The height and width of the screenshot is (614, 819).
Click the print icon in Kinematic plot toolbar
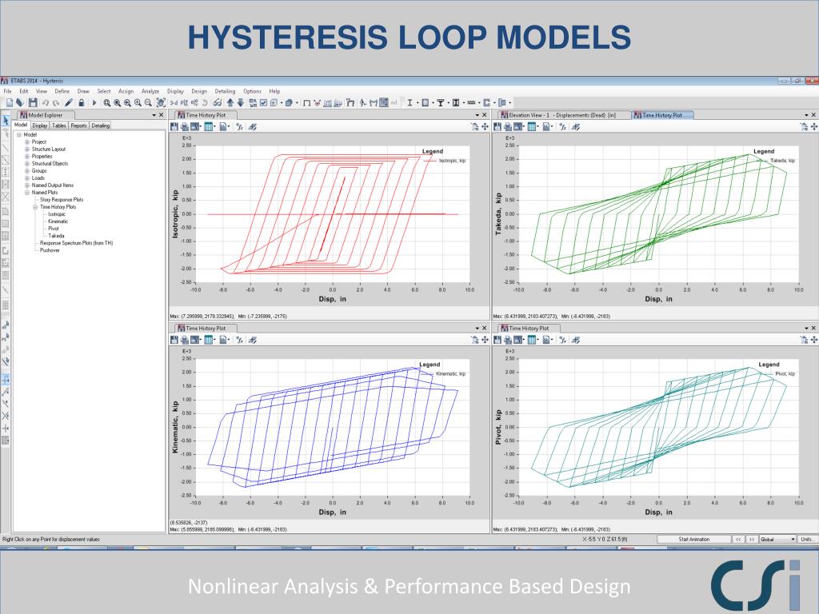point(185,340)
